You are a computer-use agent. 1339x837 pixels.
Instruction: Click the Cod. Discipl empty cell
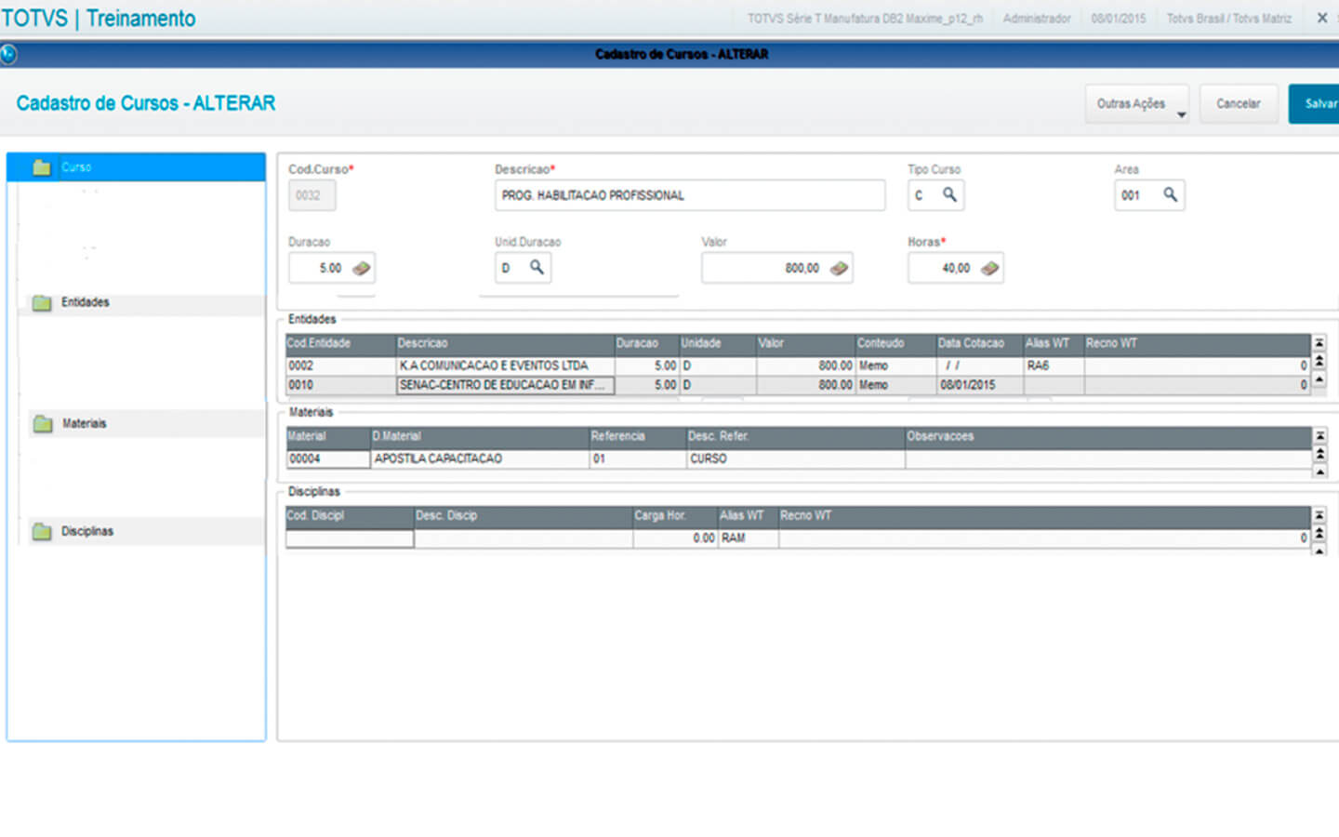[350, 538]
